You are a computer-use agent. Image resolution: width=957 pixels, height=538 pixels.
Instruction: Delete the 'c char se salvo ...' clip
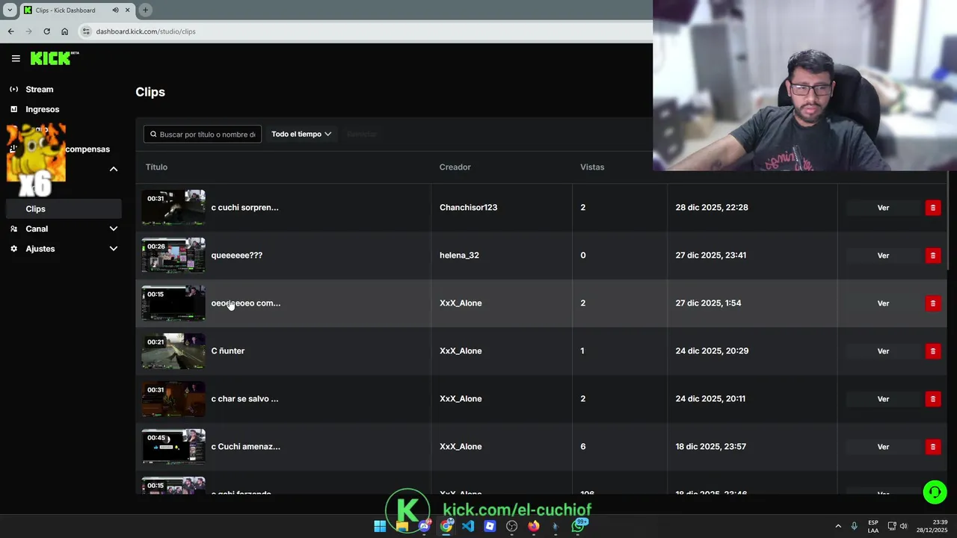(x=933, y=399)
